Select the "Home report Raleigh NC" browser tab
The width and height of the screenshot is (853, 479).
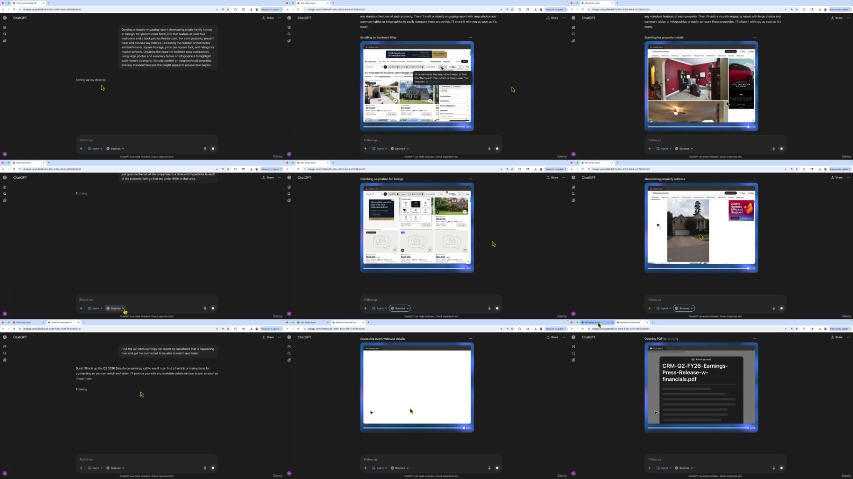(28, 3)
